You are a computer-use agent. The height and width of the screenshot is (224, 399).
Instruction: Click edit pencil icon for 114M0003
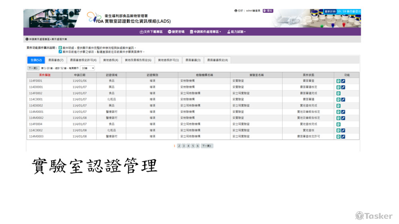tap(343, 137)
